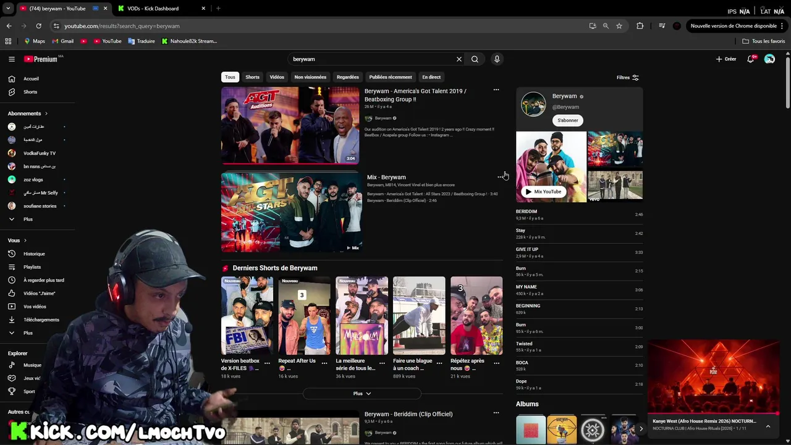Expand the Abonnements section
Screen dimensions: 791x445
(28, 114)
